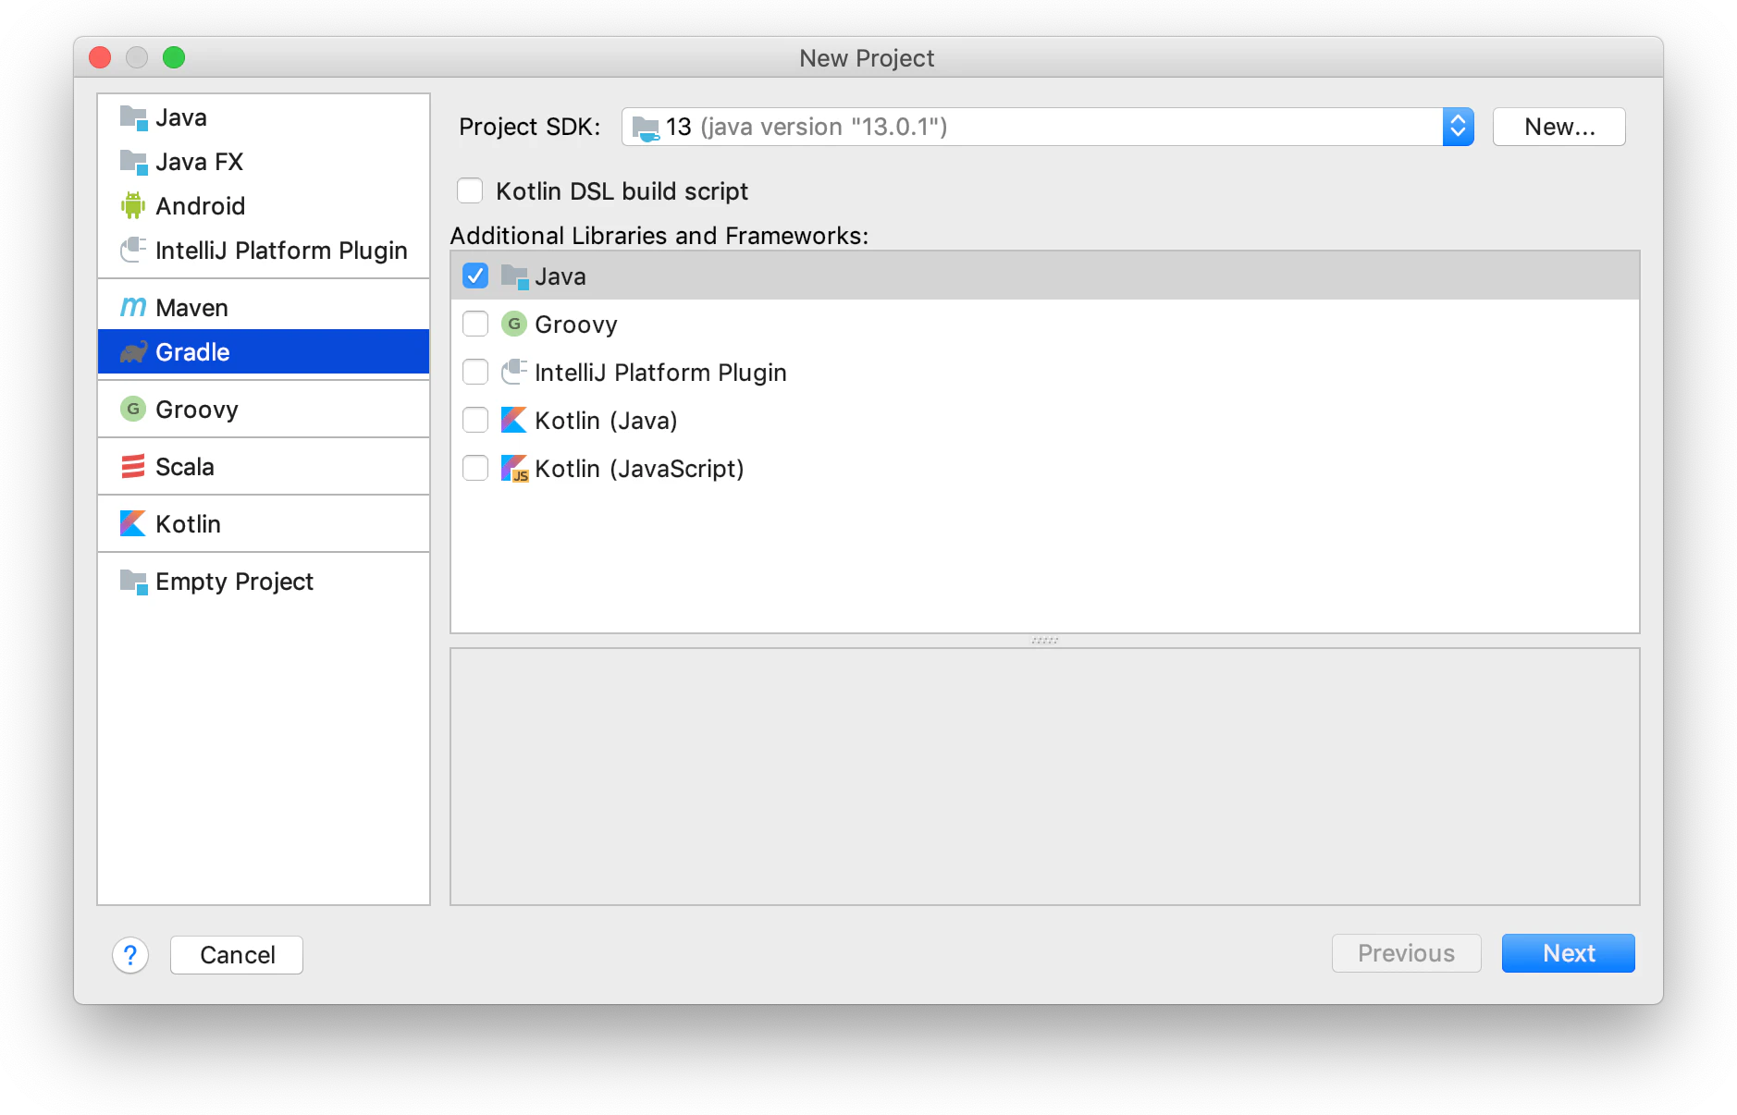Open help with the question mark icon
The height and width of the screenshot is (1115, 1737).
(x=130, y=955)
